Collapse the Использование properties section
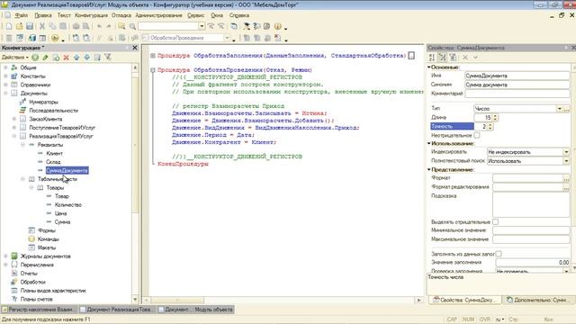576x324 pixels. 428,143
